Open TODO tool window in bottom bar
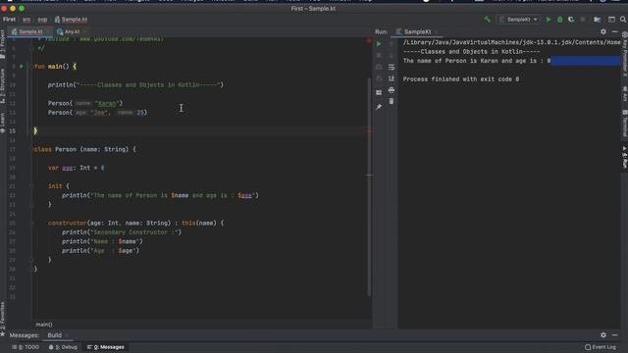The height and width of the screenshot is (353, 628). (26, 347)
